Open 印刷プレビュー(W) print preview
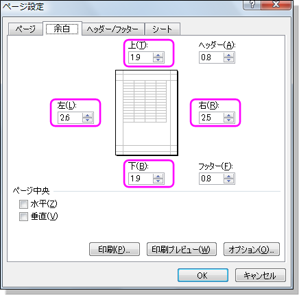Screen dimensions: 299x295 (182, 249)
